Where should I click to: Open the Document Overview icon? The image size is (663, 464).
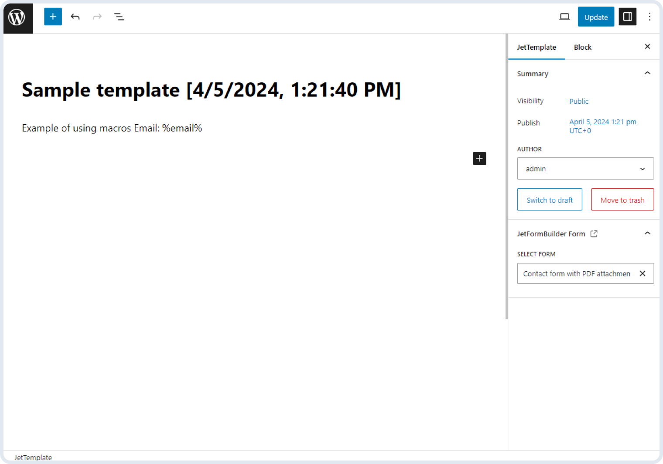119,17
